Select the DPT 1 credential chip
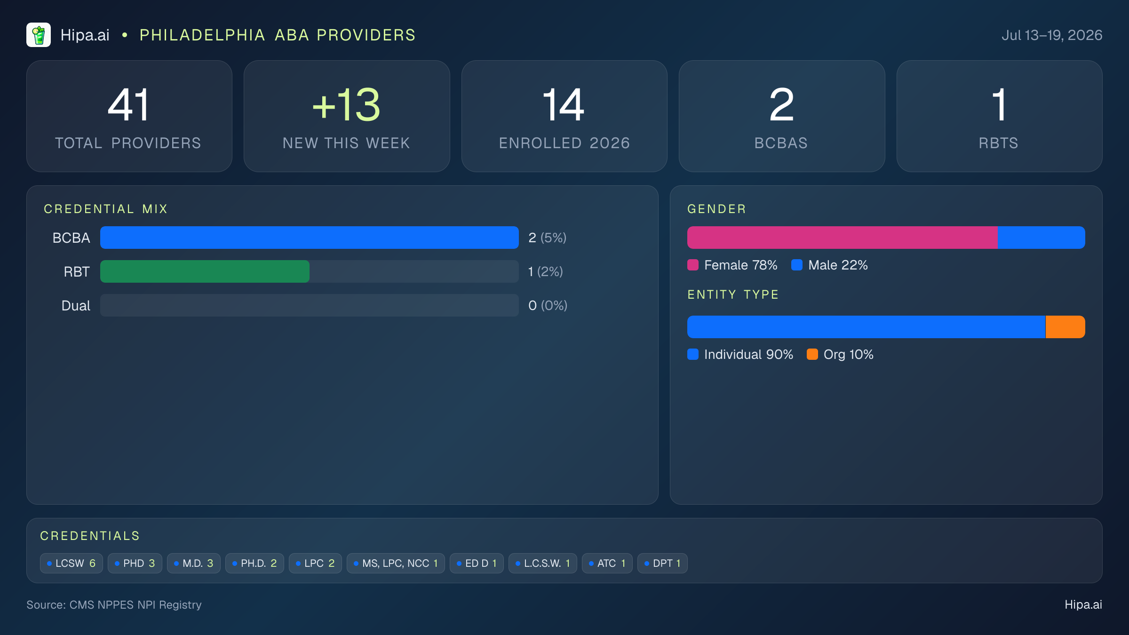The height and width of the screenshot is (635, 1129). point(662,563)
